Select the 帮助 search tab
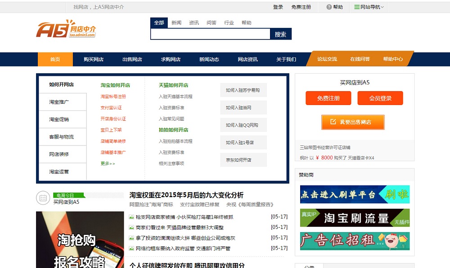 click(247, 22)
